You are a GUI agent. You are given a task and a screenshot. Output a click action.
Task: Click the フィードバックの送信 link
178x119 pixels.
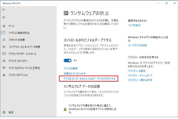[x=137, y=45]
